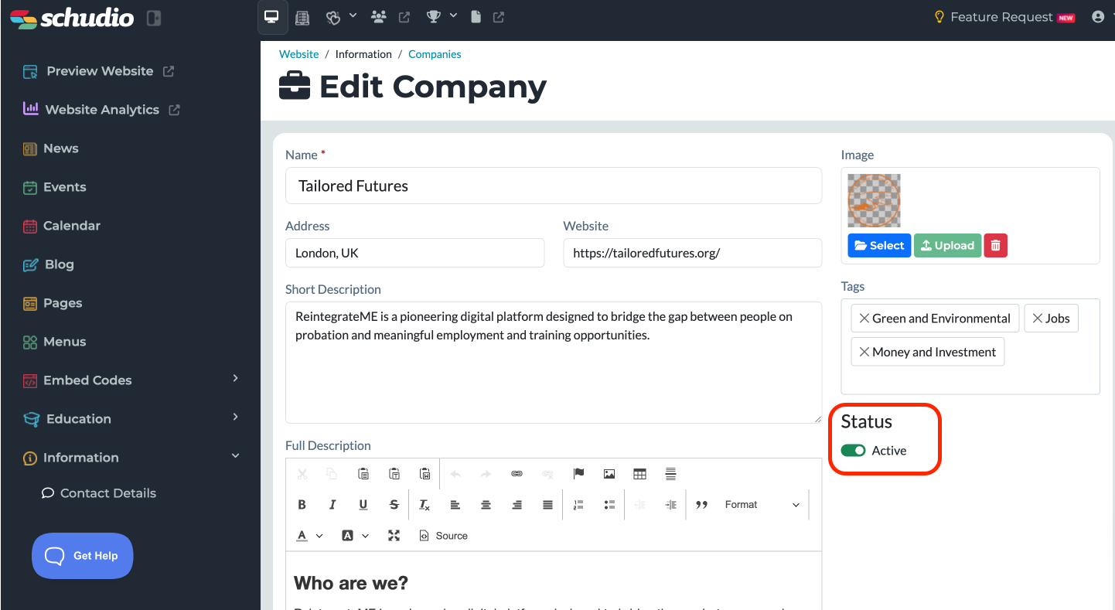Open the user account menu icon
1115x610 pixels.
[x=1098, y=17]
